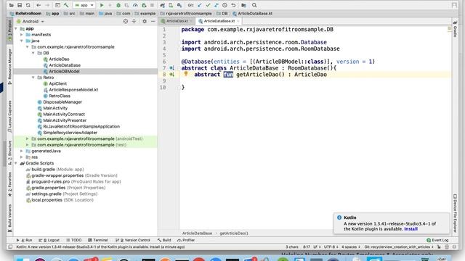Open Project Structure folder icon in toolbar
This screenshot has width=465, height=261.
pos(244,5)
